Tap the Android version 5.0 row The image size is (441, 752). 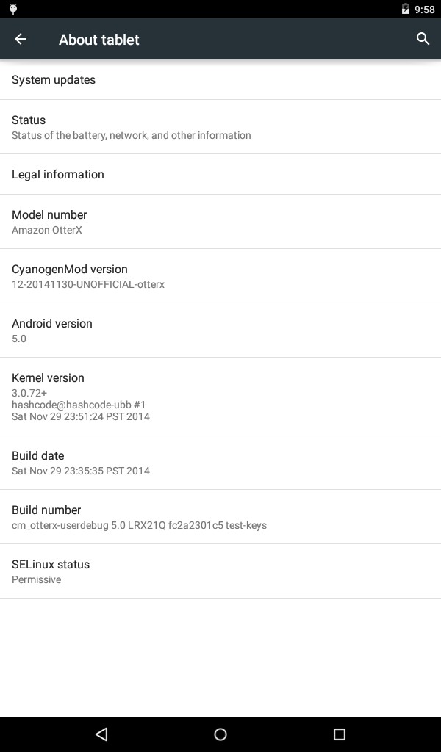(x=220, y=330)
